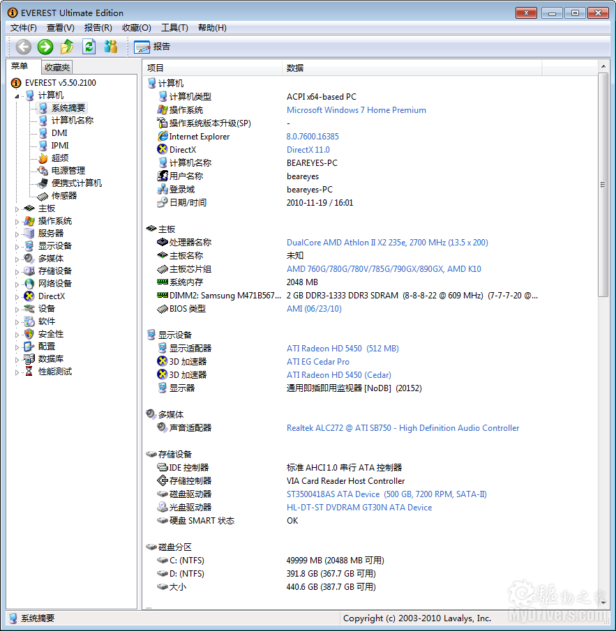The width and height of the screenshot is (616, 631).
Task: Click the Up level toolbar icon
Action: click(67, 47)
